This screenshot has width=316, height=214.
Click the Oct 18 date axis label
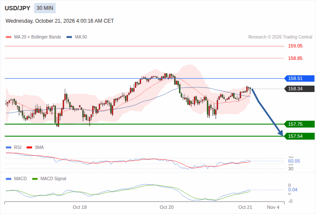point(80,207)
